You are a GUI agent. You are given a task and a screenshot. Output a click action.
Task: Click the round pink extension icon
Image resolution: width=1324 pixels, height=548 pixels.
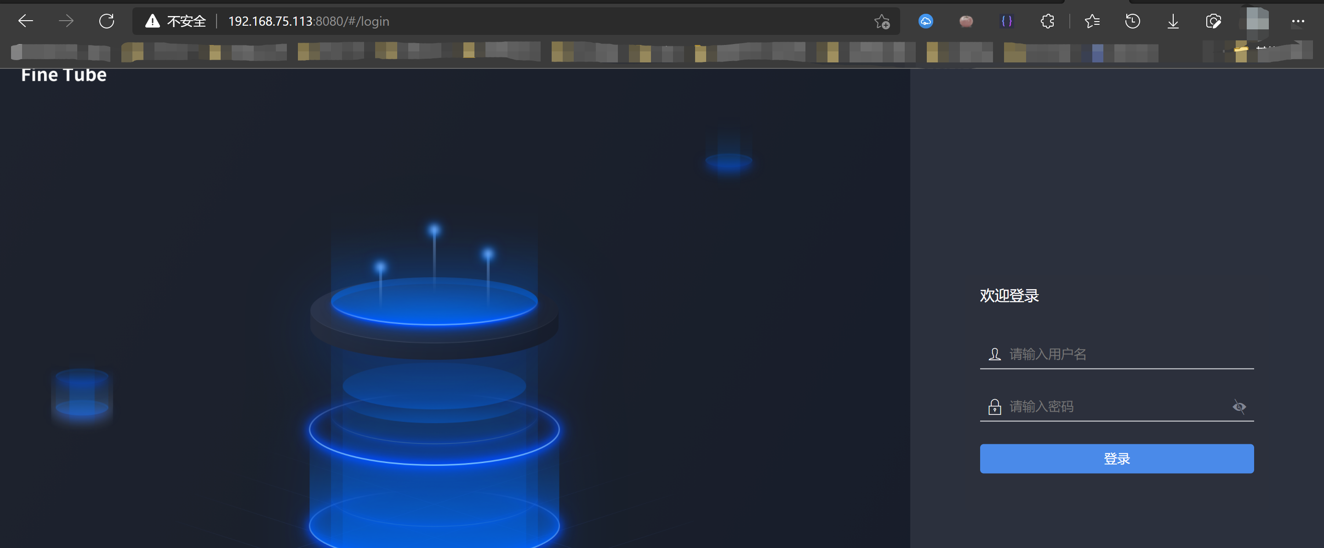pyautogui.click(x=966, y=21)
